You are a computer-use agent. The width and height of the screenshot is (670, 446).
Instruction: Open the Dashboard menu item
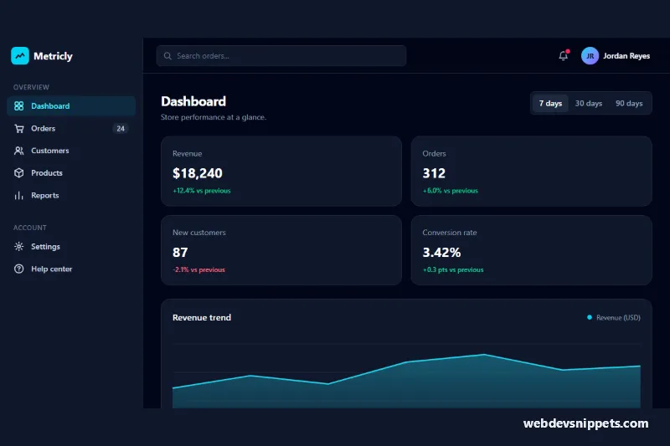71,105
